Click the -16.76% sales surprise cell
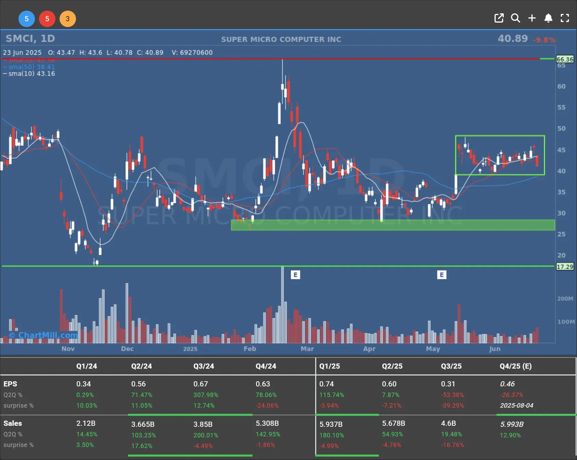The image size is (577, 460). tap(452, 445)
